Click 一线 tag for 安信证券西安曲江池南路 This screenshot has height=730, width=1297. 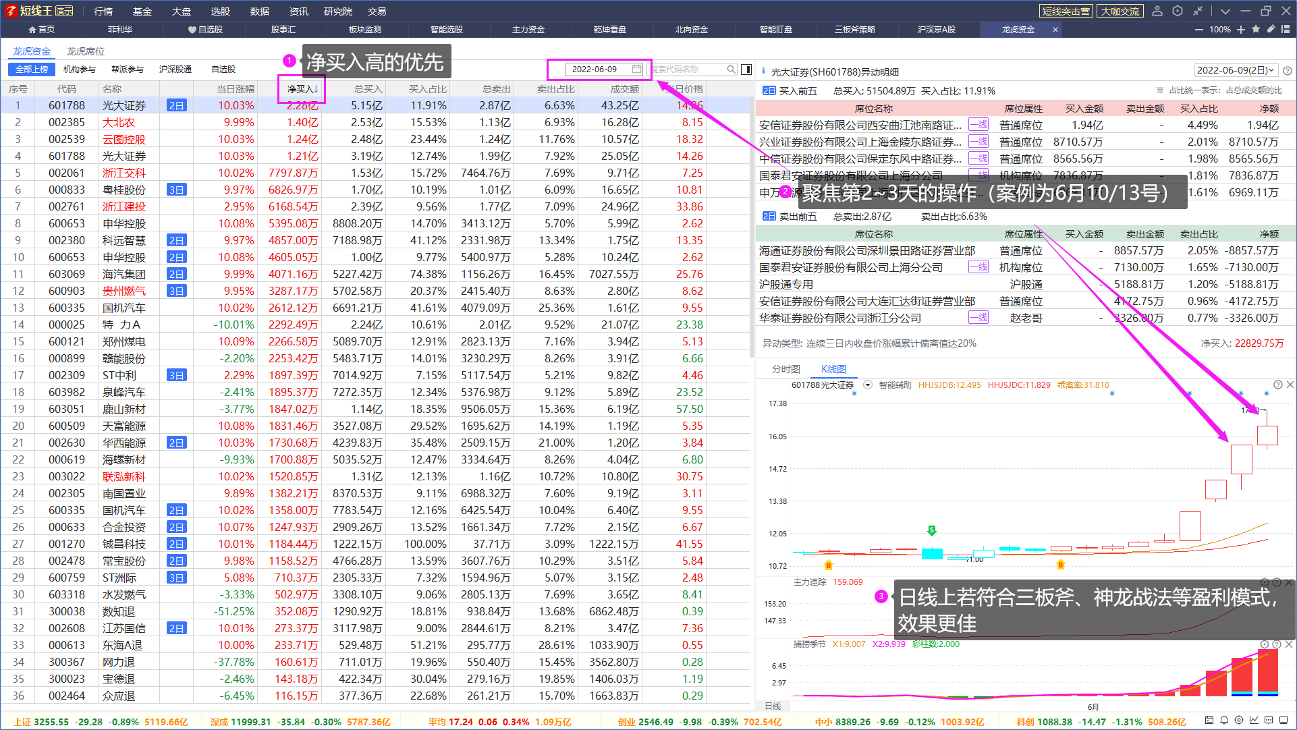(x=978, y=125)
